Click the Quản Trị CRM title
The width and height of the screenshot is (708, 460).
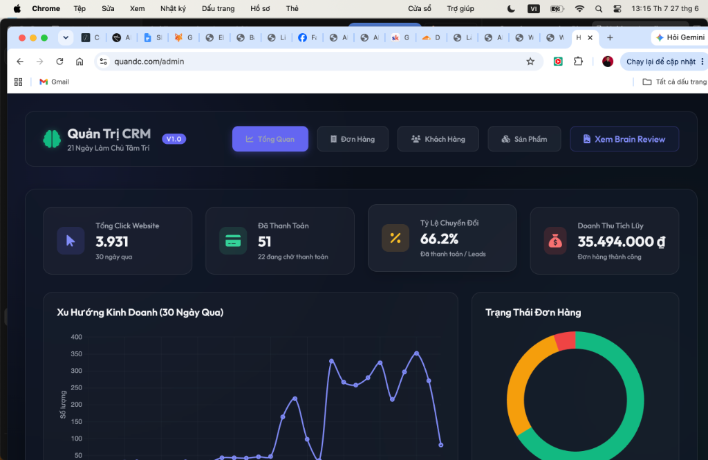tap(109, 134)
